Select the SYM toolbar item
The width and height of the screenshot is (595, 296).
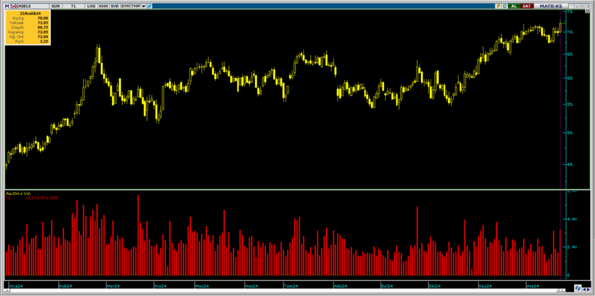pos(125,5)
